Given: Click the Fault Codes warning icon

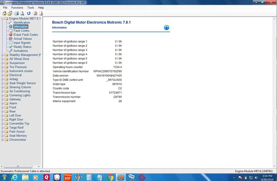Looking at the screenshot, I should pos(11,30).
